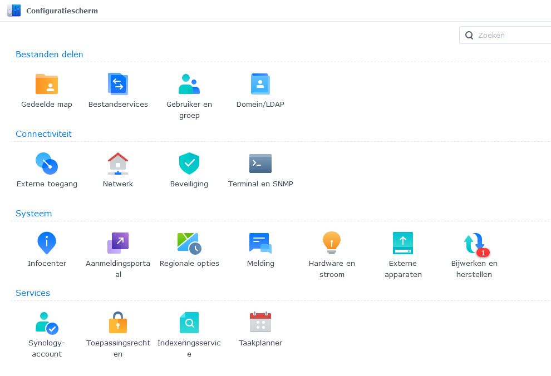551x376 pixels.
Task: Open Externe apparaten
Action: (x=403, y=244)
